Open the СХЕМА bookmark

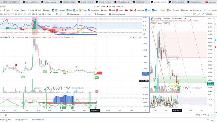(83, 11)
